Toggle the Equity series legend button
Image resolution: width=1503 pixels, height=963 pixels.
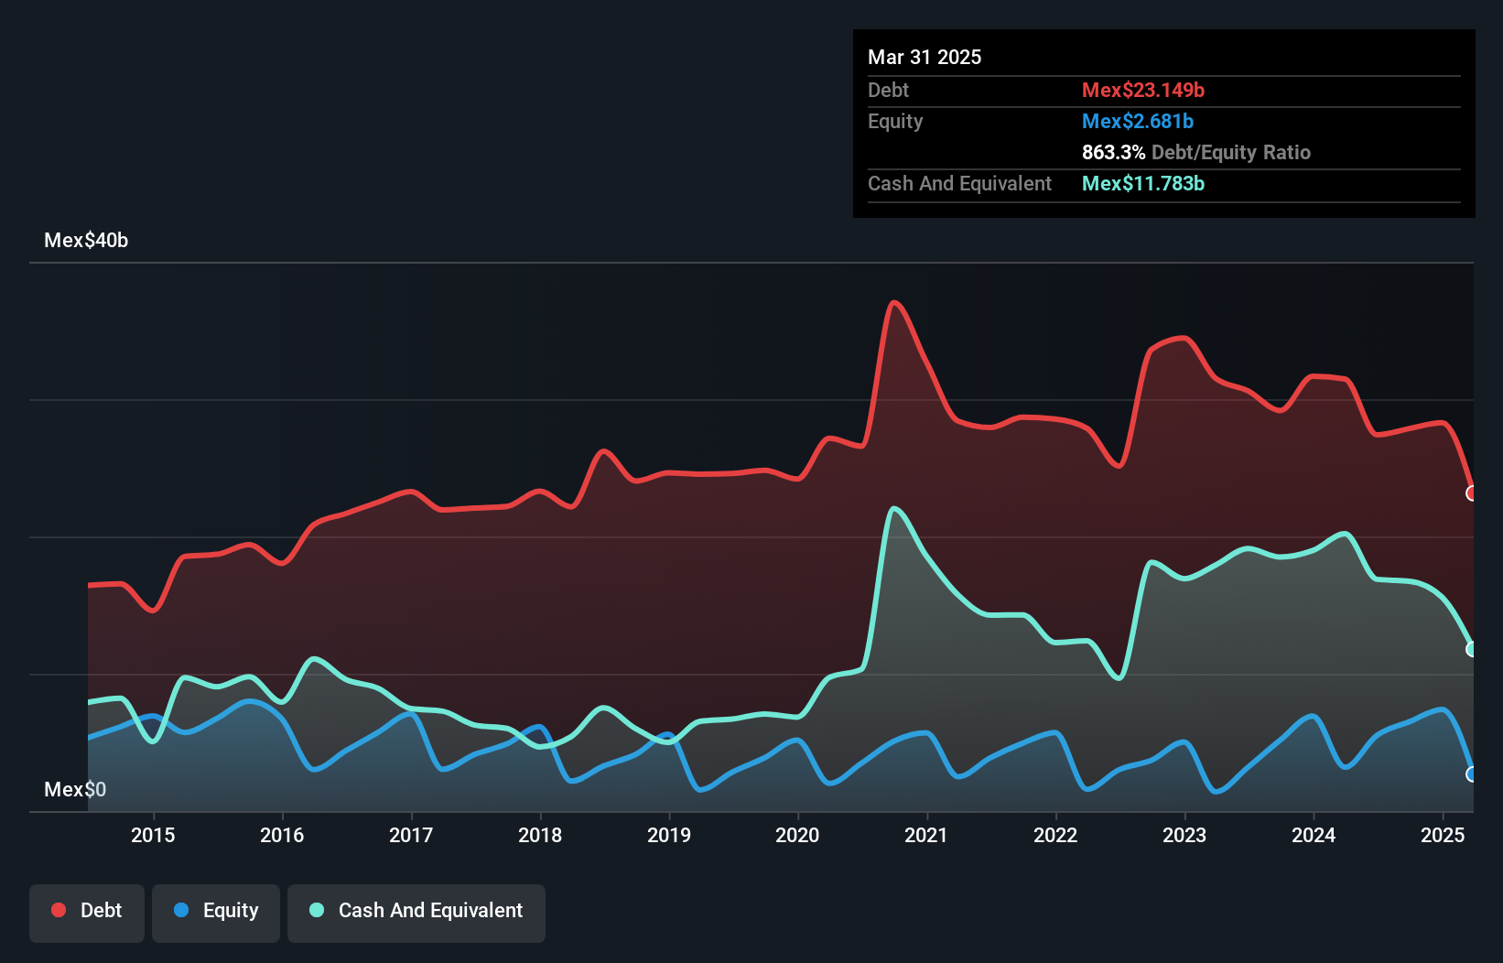(x=216, y=913)
